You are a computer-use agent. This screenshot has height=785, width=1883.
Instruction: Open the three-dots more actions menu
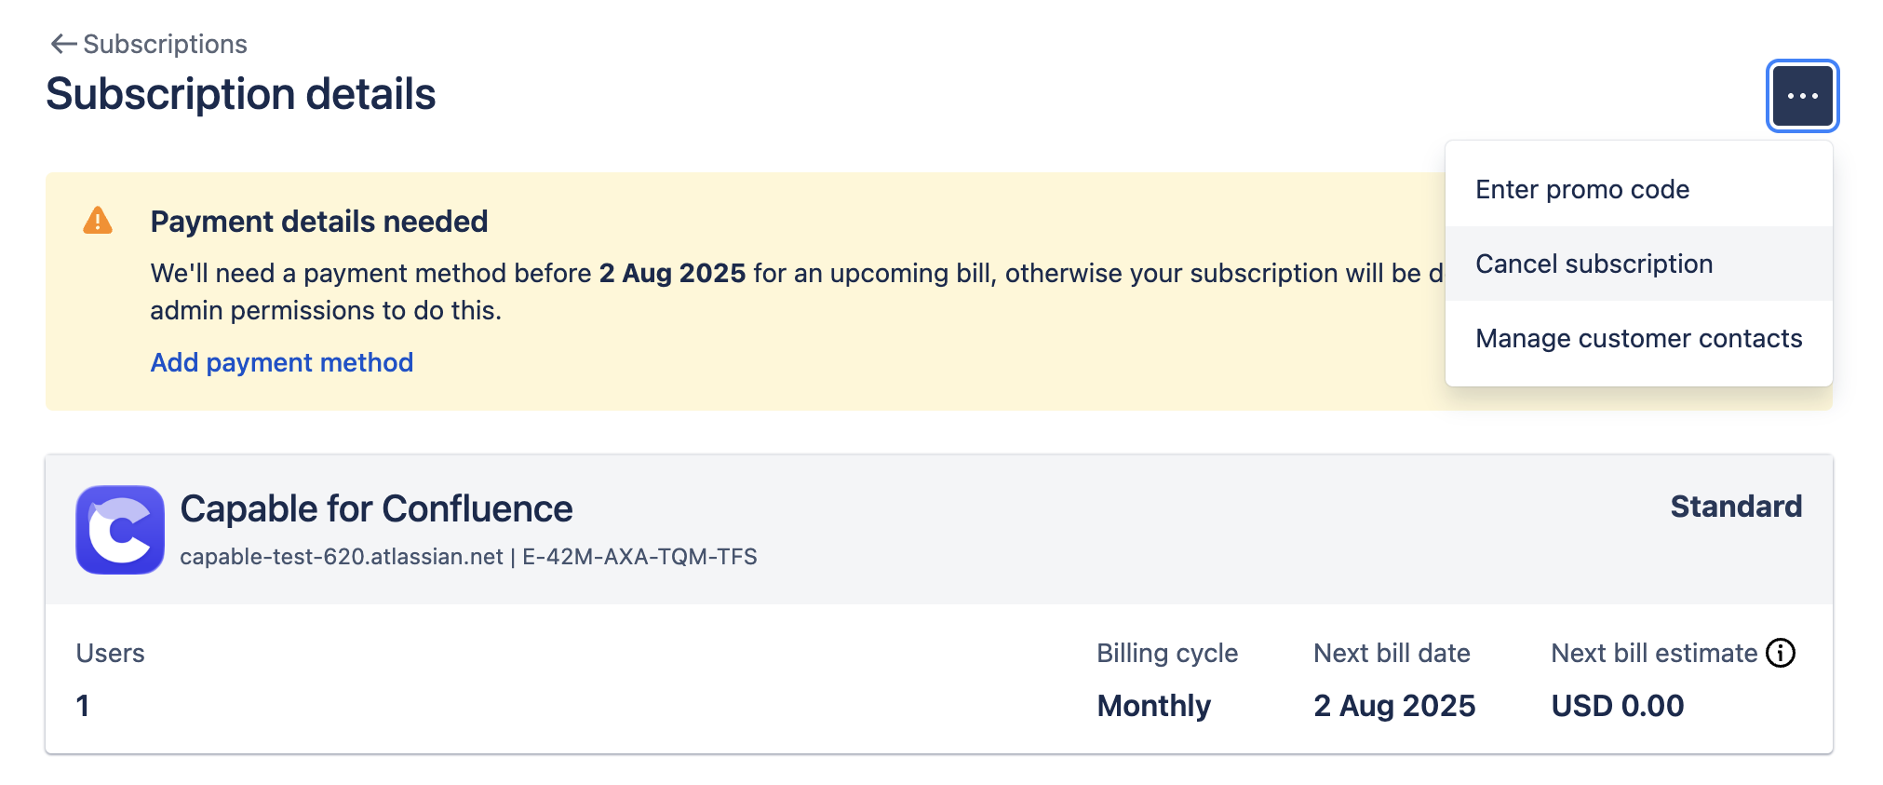tap(1802, 96)
